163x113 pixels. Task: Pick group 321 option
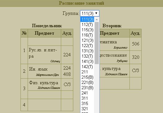coord(87,109)
